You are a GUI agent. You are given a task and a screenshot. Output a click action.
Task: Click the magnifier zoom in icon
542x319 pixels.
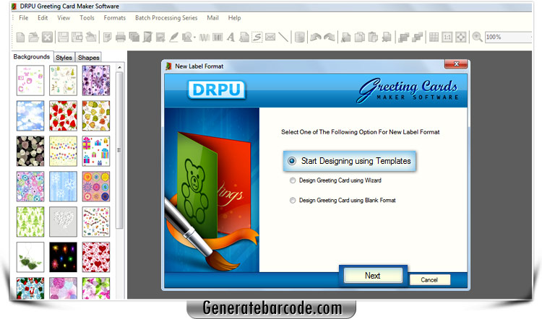click(x=477, y=37)
